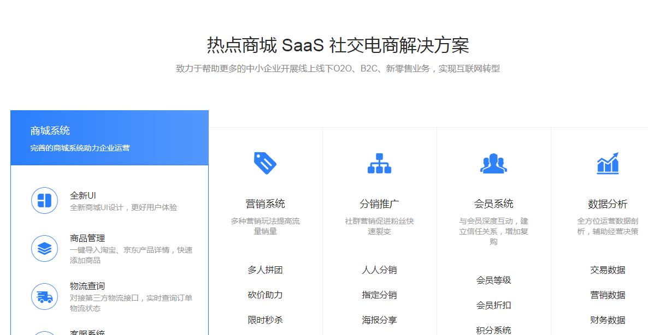Click the 交易数据 link
The image size is (648, 335).
click(608, 270)
